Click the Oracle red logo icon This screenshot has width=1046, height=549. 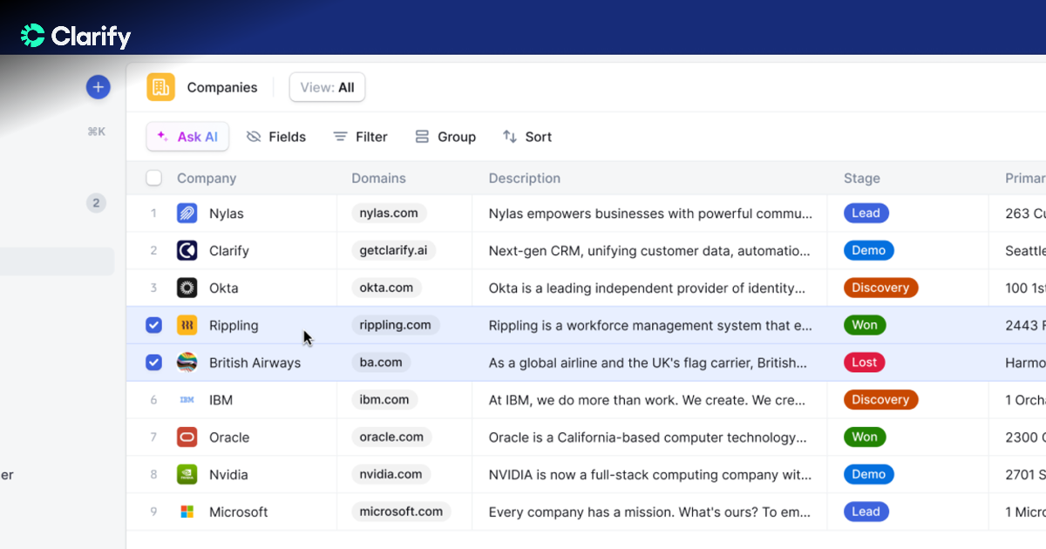click(187, 437)
